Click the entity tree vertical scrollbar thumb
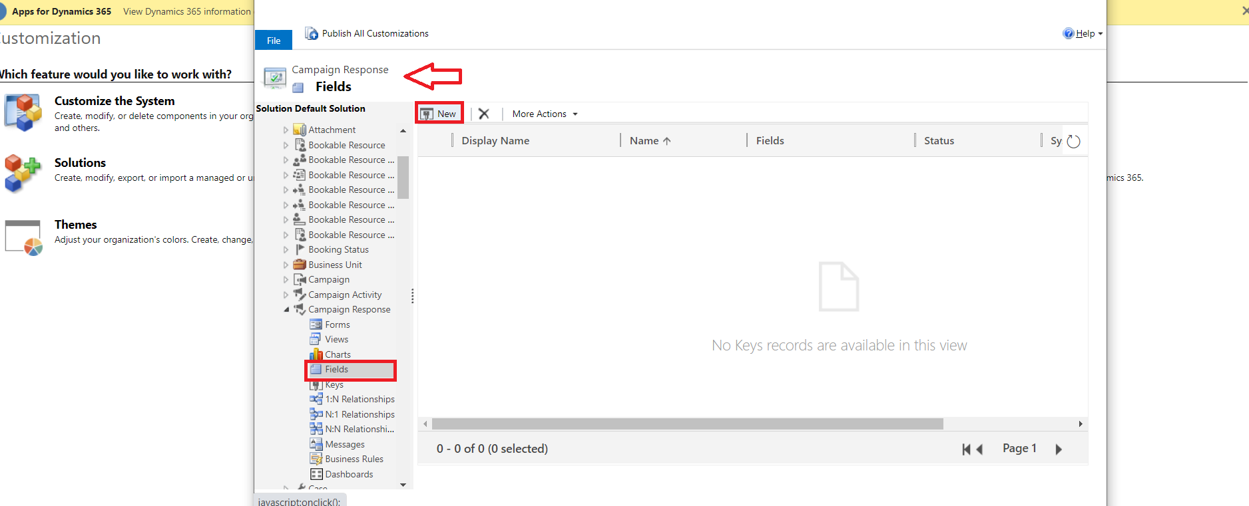Image resolution: width=1249 pixels, height=506 pixels. point(403,177)
